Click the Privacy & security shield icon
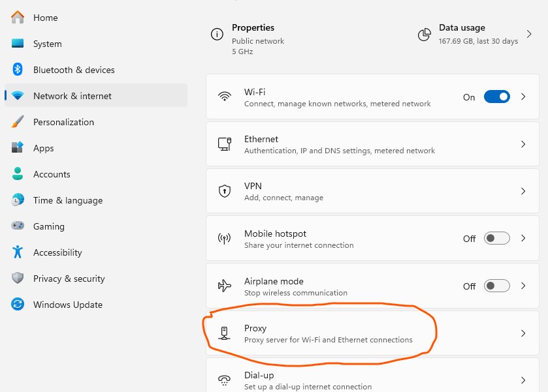 (18, 278)
